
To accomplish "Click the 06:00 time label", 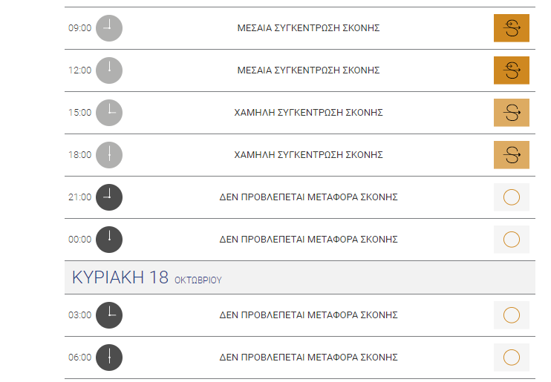I will coord(79,358).
